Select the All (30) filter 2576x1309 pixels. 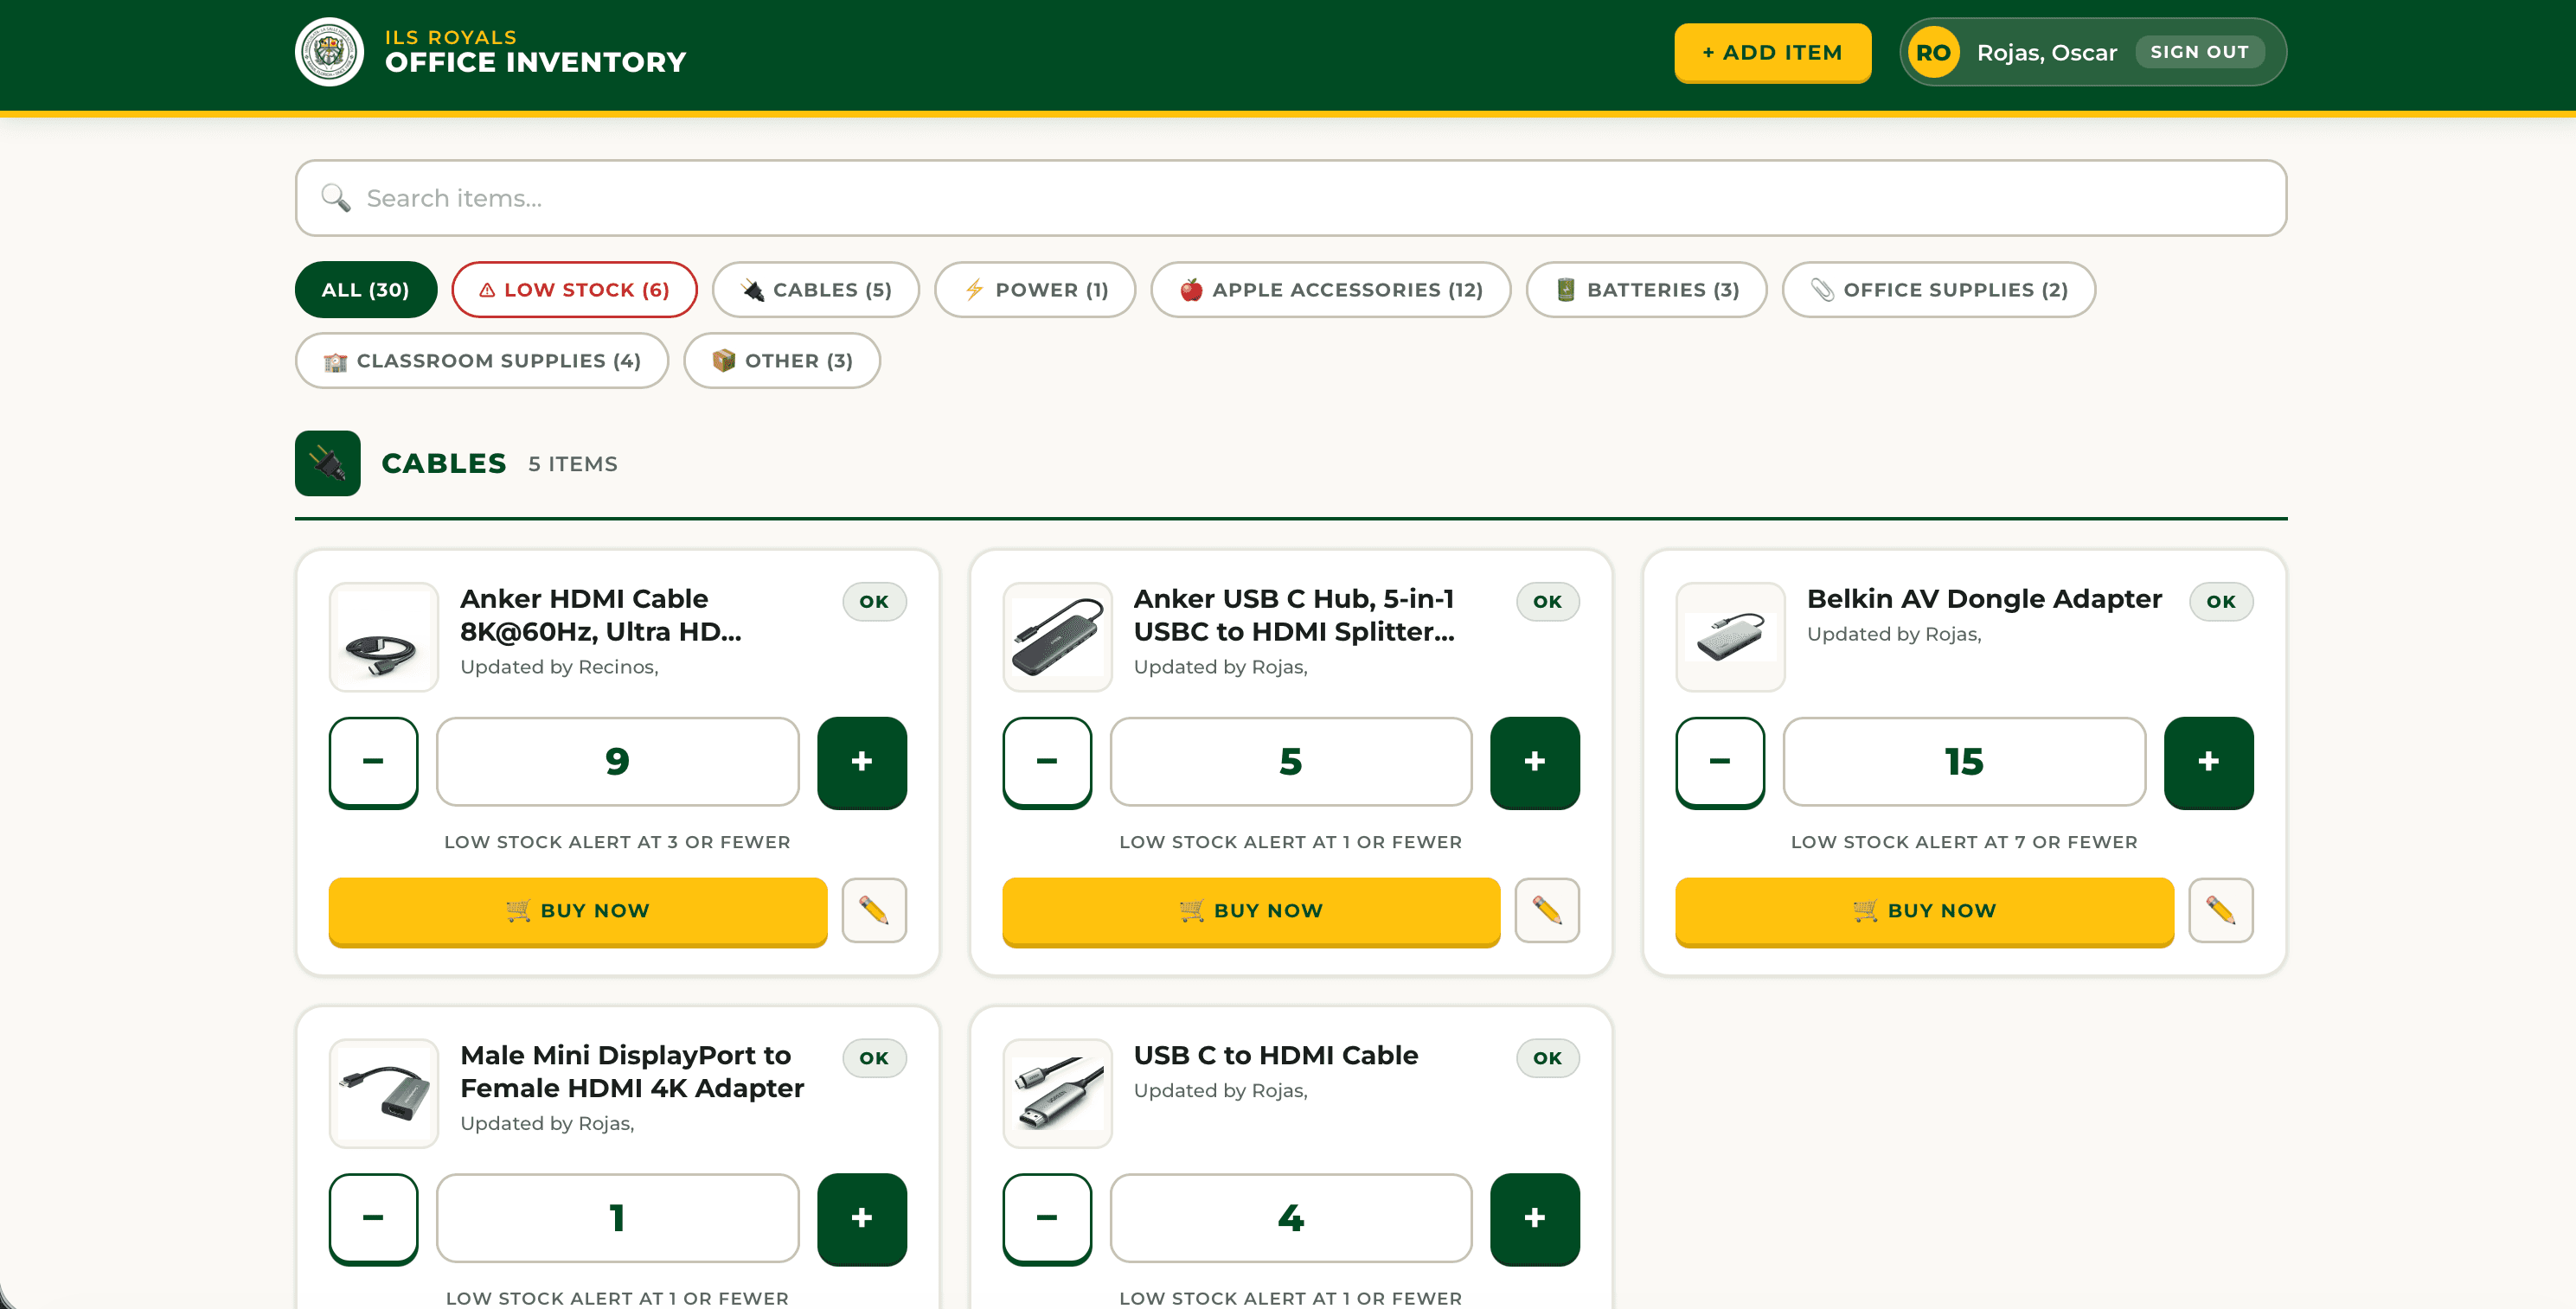(x=366, y=290)
